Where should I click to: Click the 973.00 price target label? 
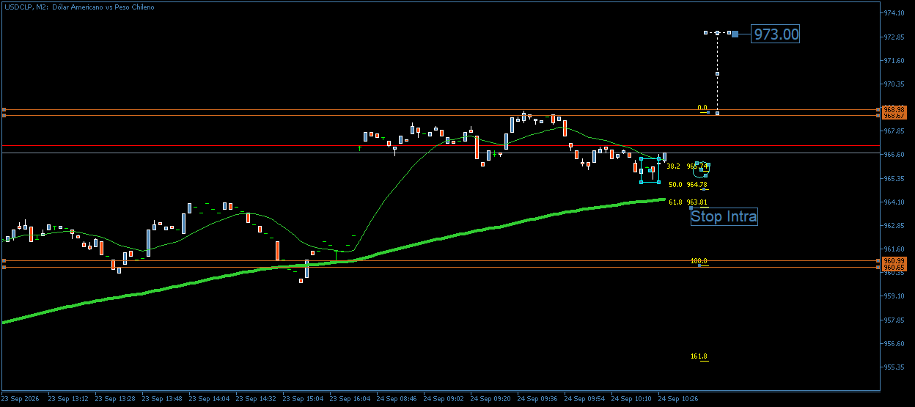pos(775,34)
